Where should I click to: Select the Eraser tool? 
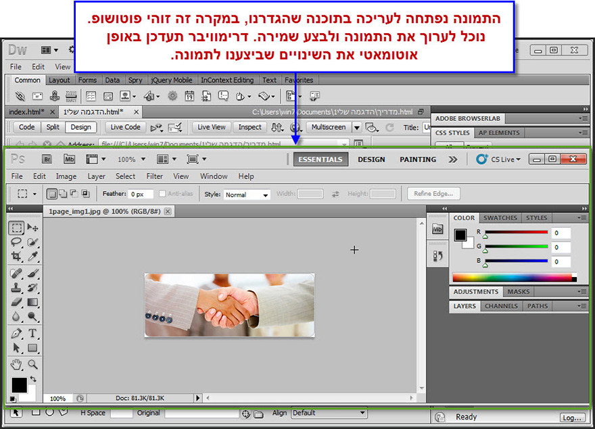tap(16, 302)
